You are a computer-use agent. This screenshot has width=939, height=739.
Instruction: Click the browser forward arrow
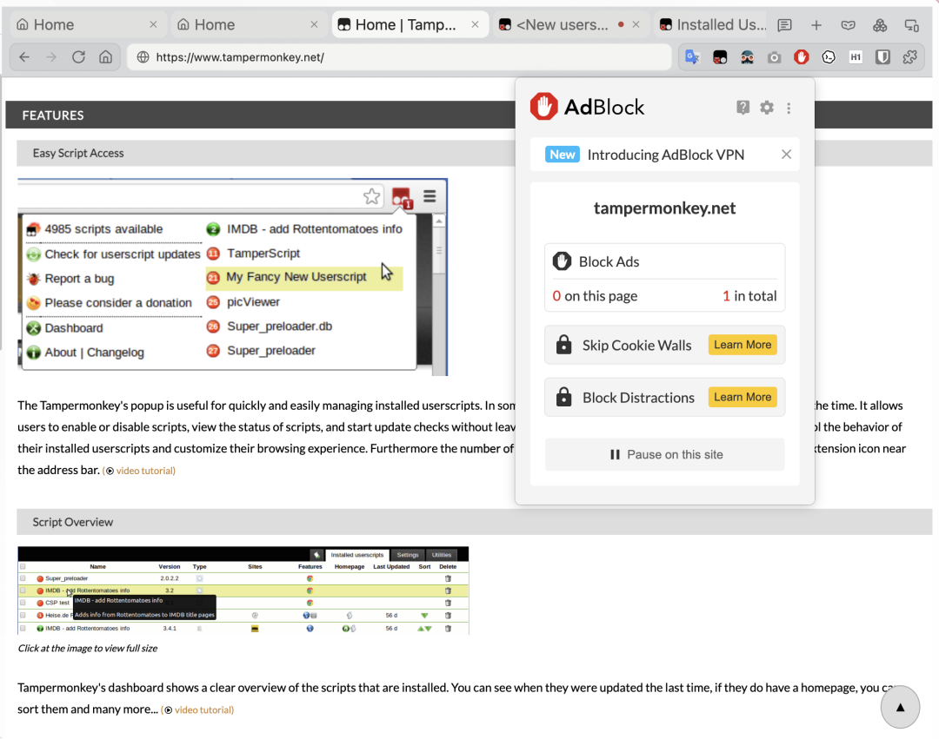(51, 56)
